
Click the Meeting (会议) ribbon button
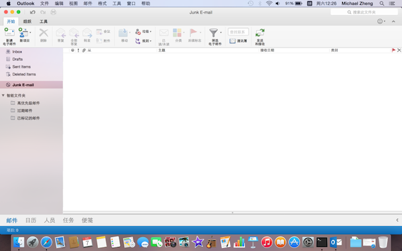(103, 31)
